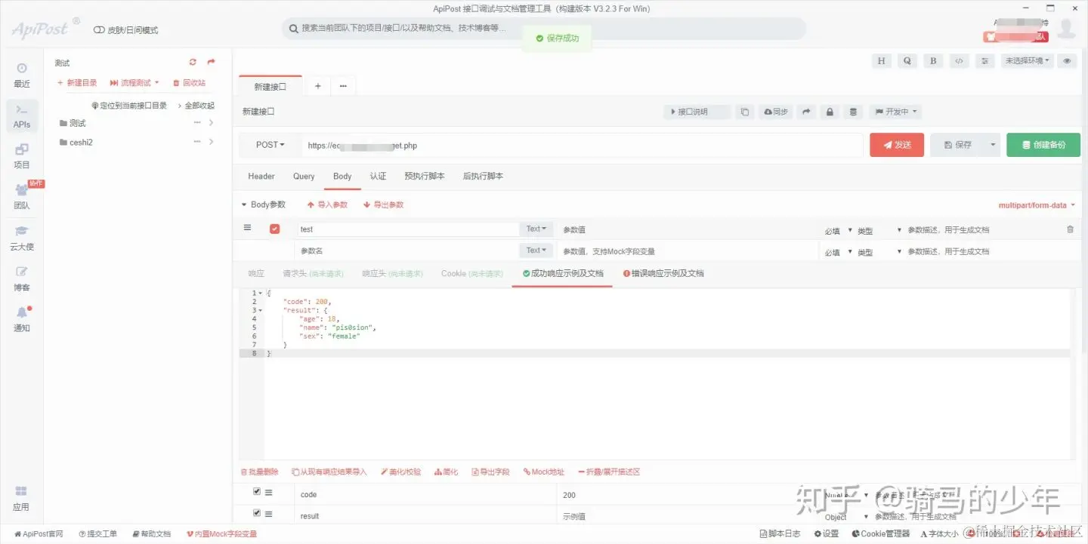
Task: Switch to the 响应 response tab
Action: pos(256,273)
